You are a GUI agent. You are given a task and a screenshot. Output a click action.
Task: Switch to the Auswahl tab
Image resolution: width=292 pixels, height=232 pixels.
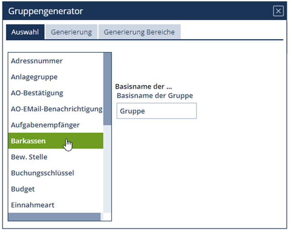[25, 32]
